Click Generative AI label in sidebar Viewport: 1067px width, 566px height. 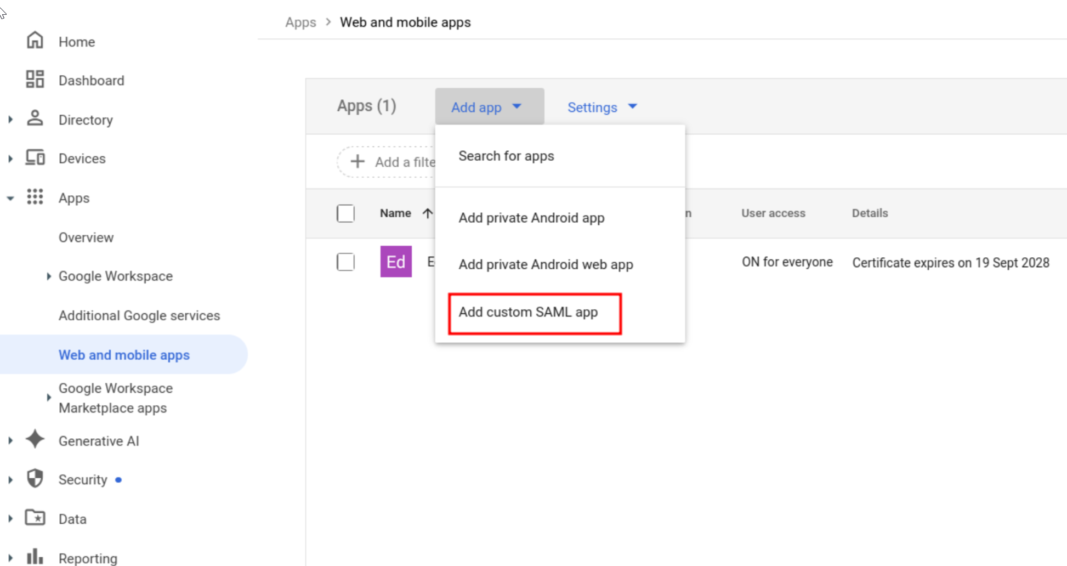(99, 441)
